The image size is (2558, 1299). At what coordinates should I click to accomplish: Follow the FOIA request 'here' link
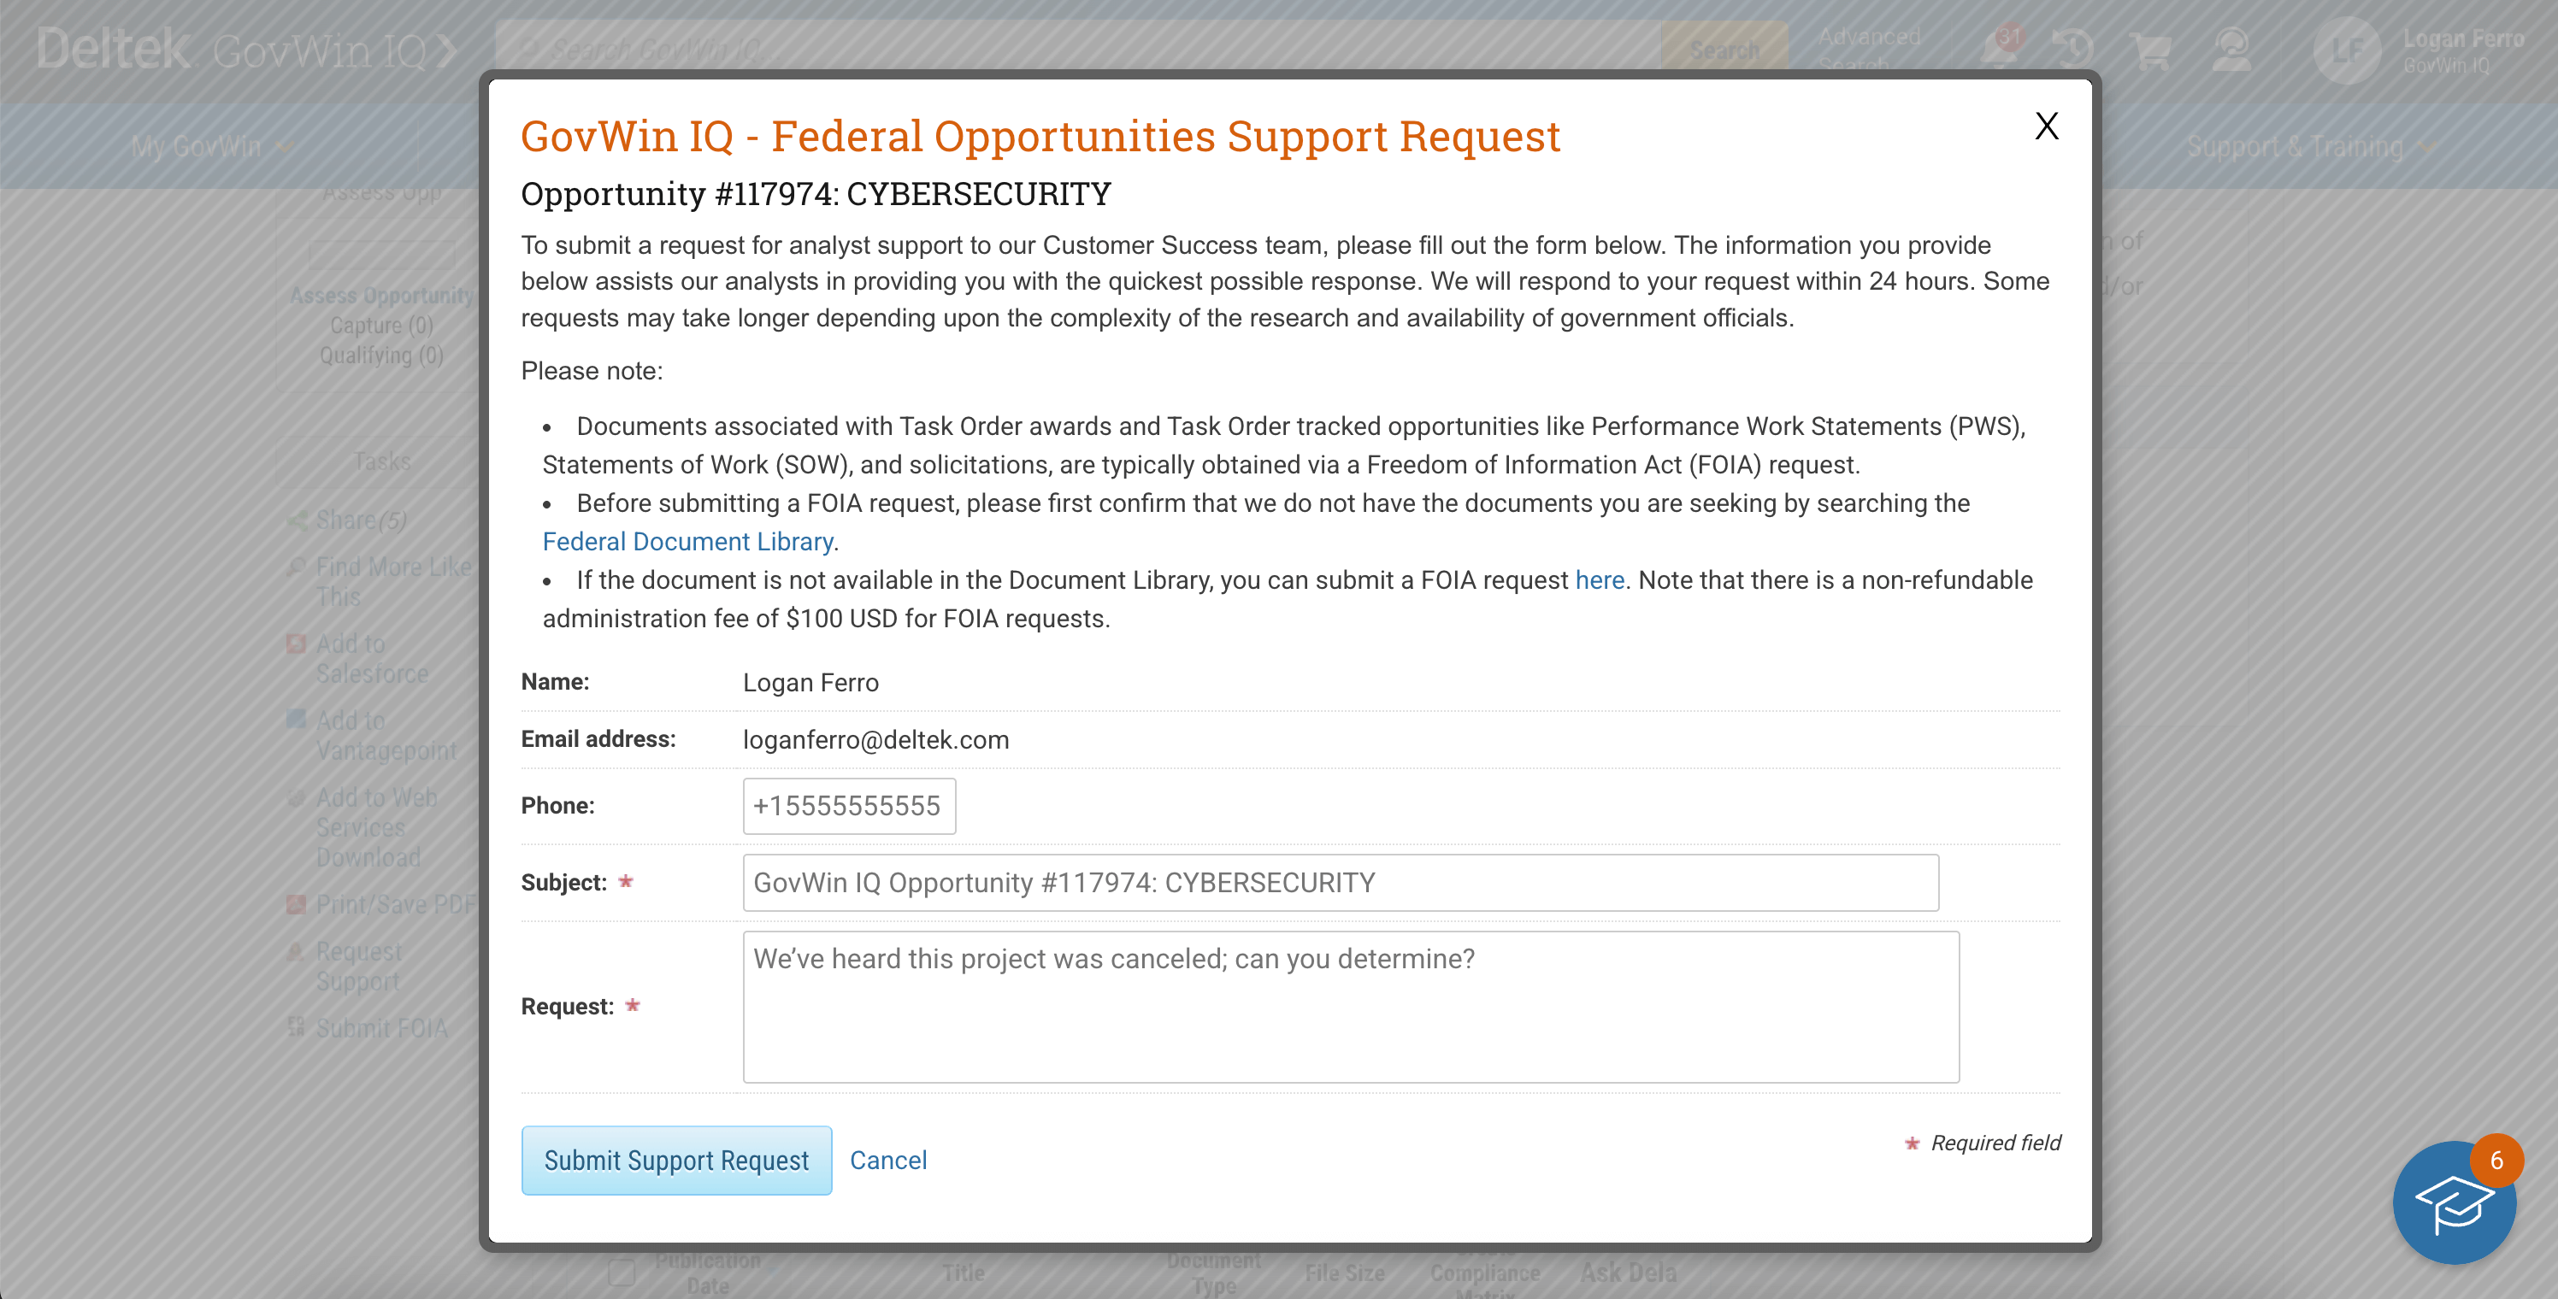click(1599, 580)
